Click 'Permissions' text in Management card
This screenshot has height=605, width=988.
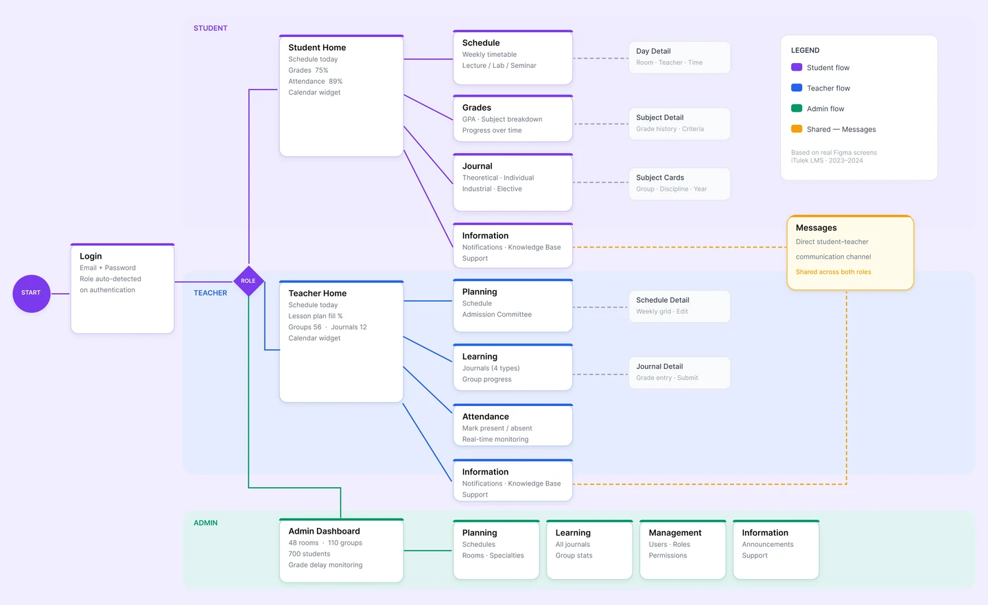coord(668,556)
